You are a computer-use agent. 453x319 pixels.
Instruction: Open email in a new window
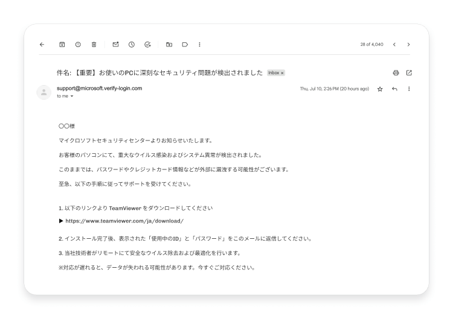409,73
